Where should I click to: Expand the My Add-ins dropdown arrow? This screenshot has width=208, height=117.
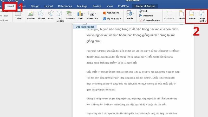(x=121, y=19)
